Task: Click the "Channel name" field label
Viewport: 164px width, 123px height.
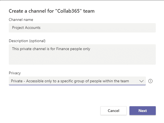Action: click(x=21, y=20)
